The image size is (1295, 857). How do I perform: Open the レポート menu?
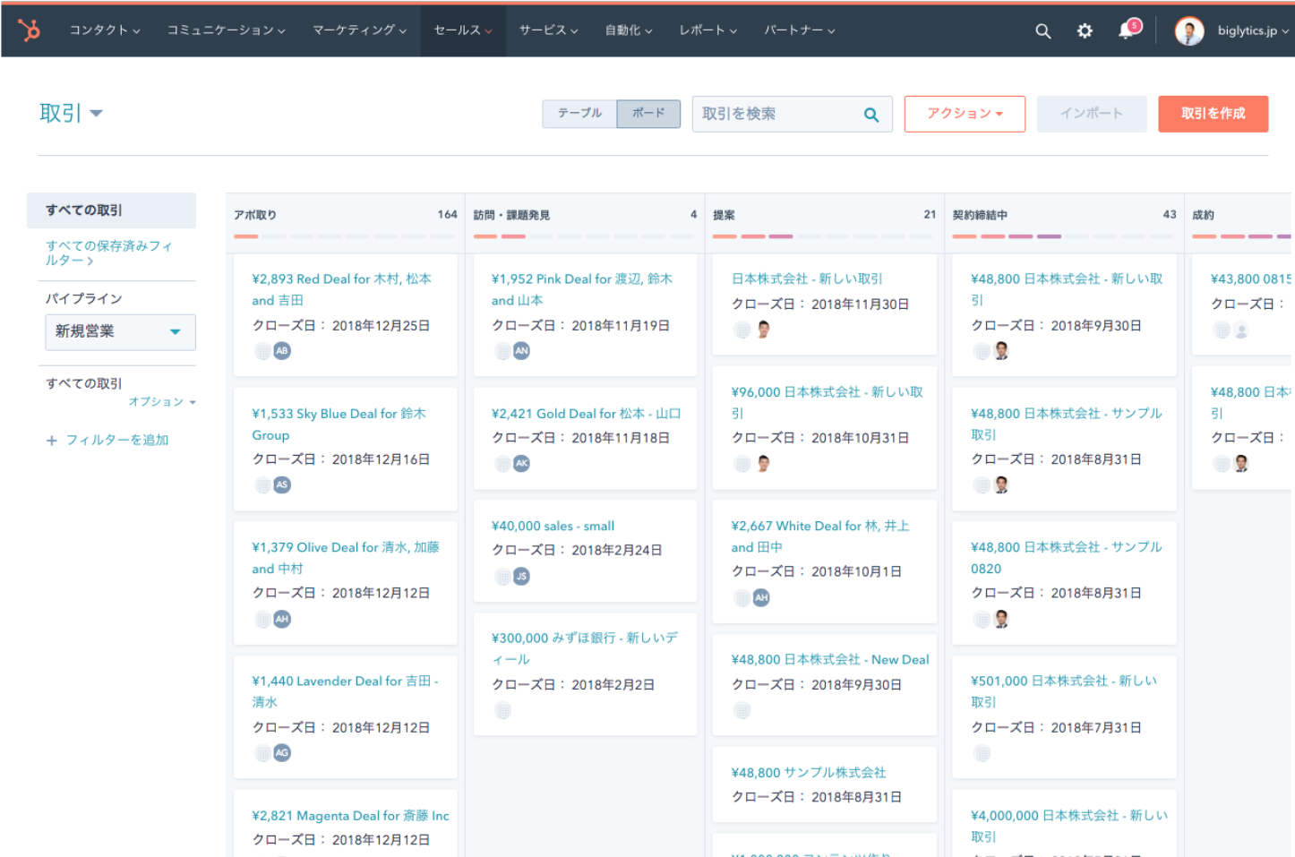[x=708, y=30]
